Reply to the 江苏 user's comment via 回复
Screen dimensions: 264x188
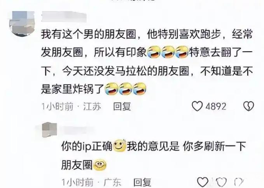pyautogui.click(x=122, y=106)
